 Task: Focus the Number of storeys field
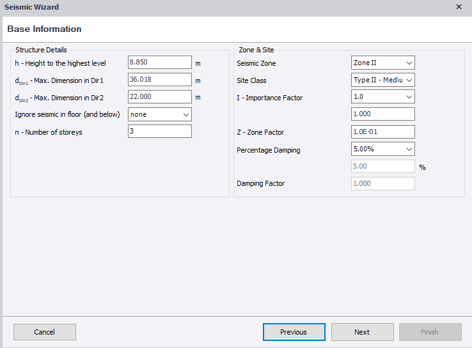[x=160, y=132]
